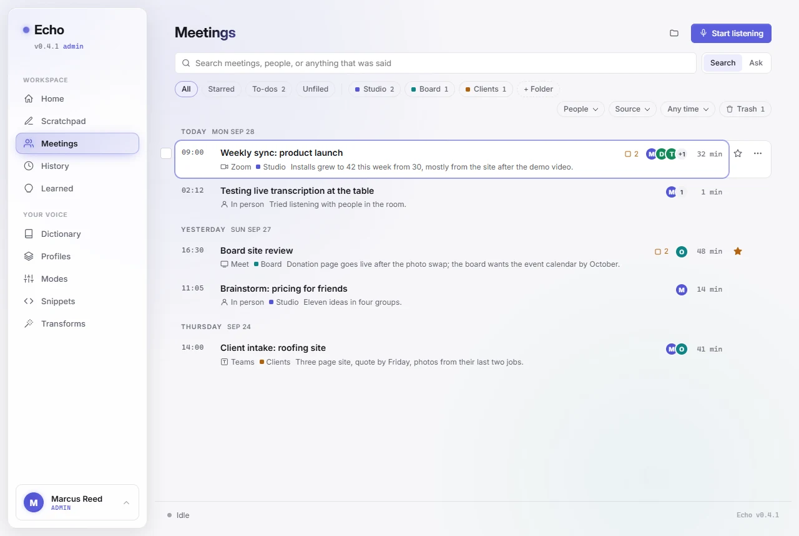Click the Transforms magic wand icon
This screenshot has height=536, width=799.
[x=29, y=323]
